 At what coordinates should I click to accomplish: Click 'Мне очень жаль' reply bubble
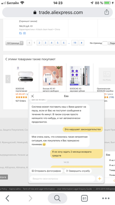click(60, 140)
